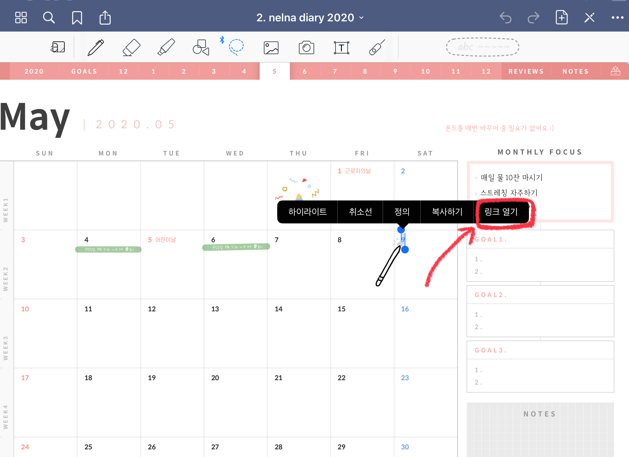The width and height of the screenshot is (629, 457).
Task: Choose 링크 열기 in the context menu
Action: [501, 212]
